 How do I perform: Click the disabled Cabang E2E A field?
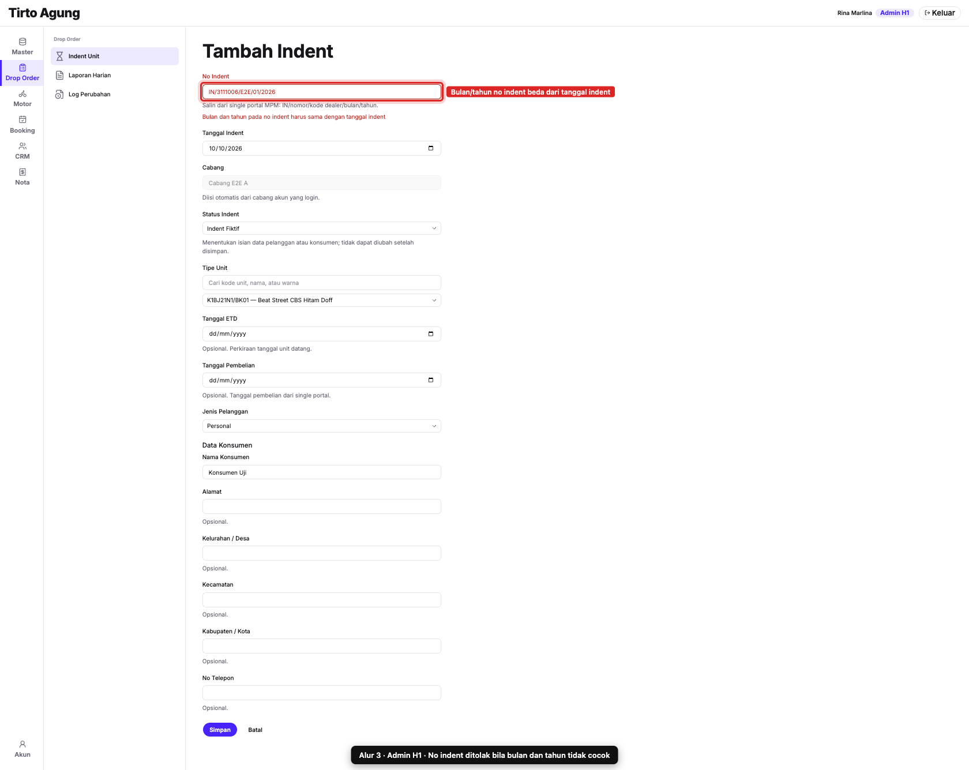pos(322,183)
